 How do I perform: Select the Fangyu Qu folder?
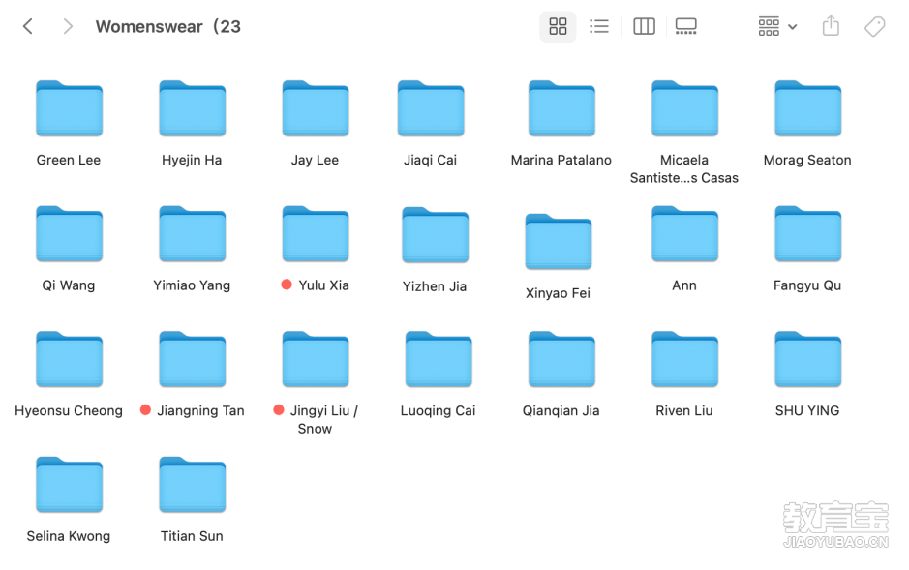(x=808, y=234)
